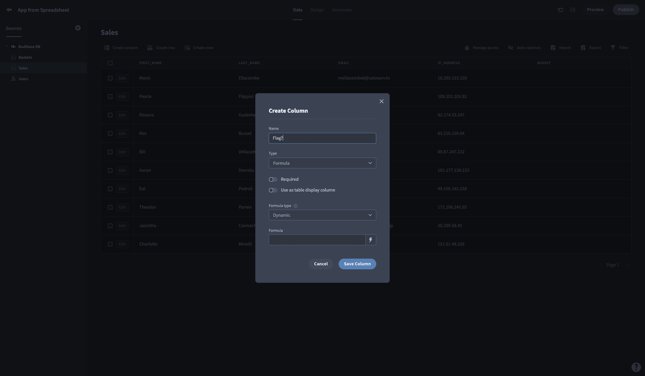Click the Formula type info icon

coord(296,206)
